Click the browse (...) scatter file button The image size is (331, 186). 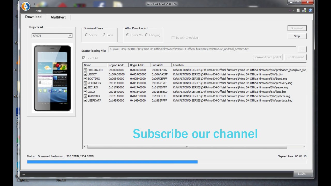[302, 49]
